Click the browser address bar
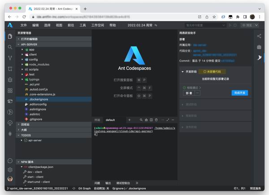This screenshot has height=195, width=269. coord(113,17)
